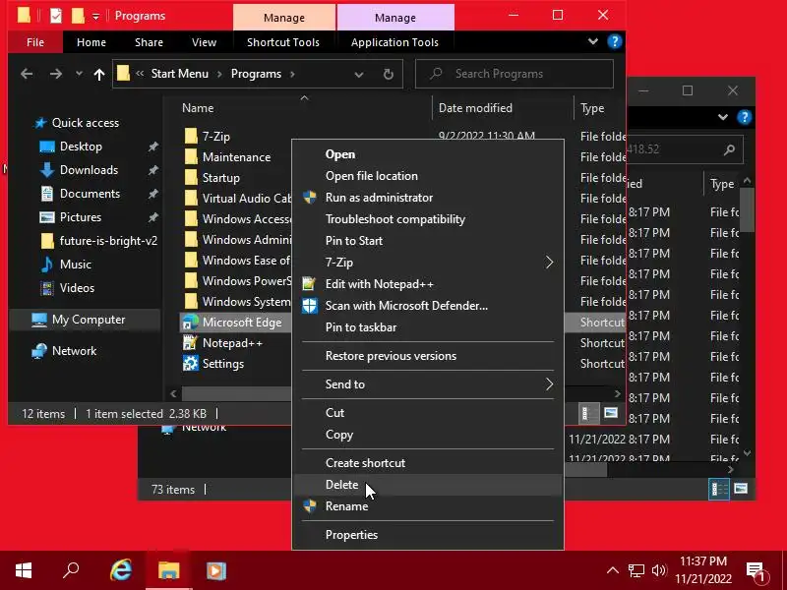Select the Settings shortcut

(223, 364)
